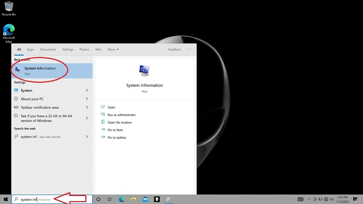Open the System settings result
This screenshot has height=204, width=363.
click(x=52, y=90)
